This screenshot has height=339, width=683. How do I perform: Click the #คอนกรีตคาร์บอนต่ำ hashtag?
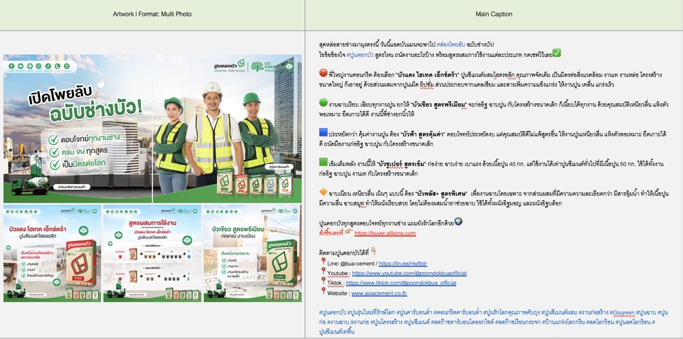(x=457, y=313)
